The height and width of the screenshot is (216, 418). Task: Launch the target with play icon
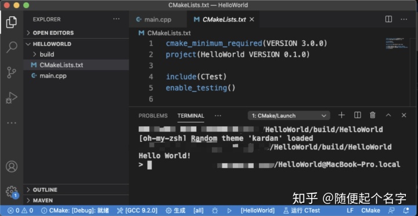[x=229, y=211]
